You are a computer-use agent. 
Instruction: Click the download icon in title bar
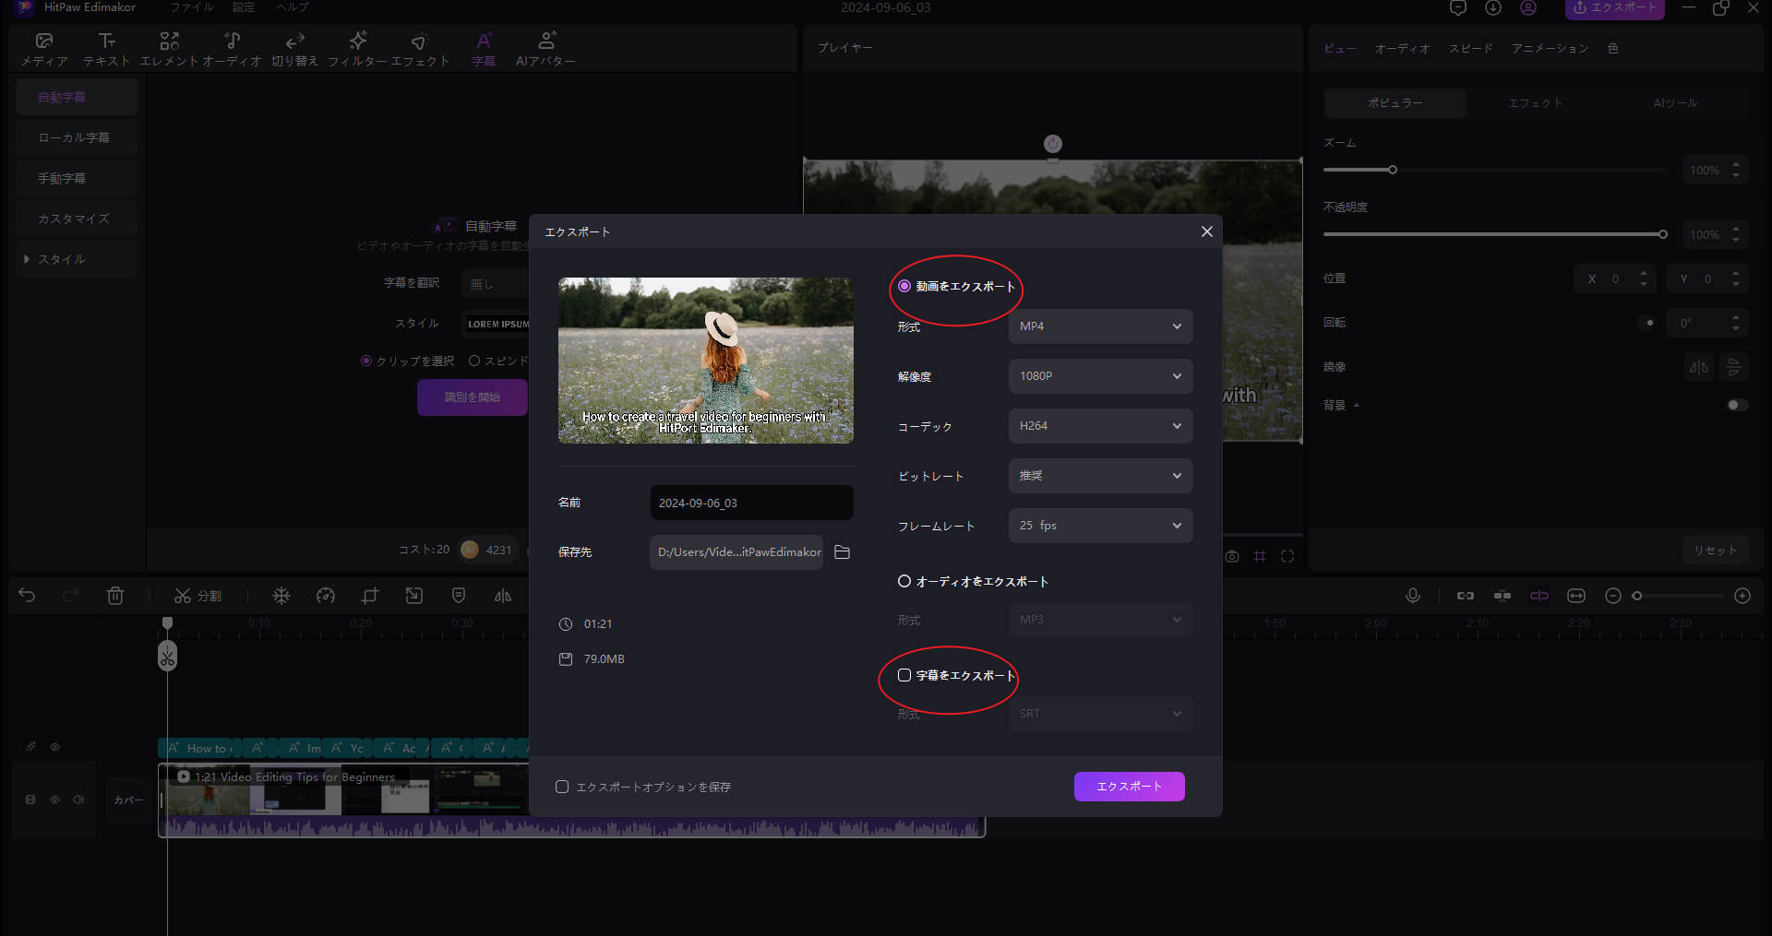1493,8
